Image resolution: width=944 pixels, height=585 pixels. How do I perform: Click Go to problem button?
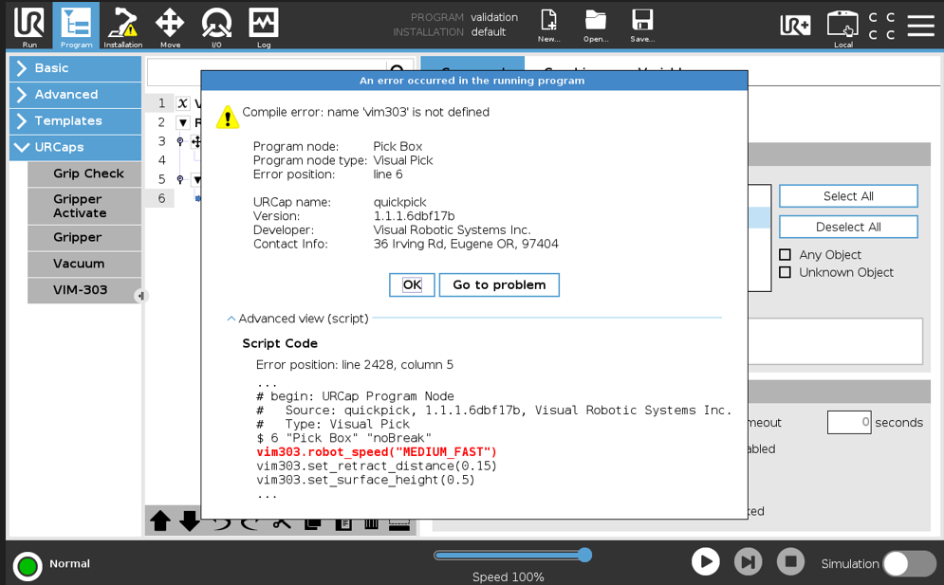pos(499,284)
